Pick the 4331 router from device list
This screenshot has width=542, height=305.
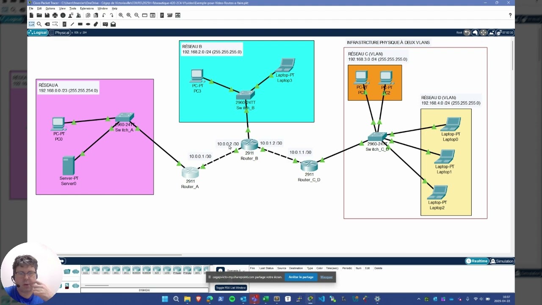click(x=86, y=270)
